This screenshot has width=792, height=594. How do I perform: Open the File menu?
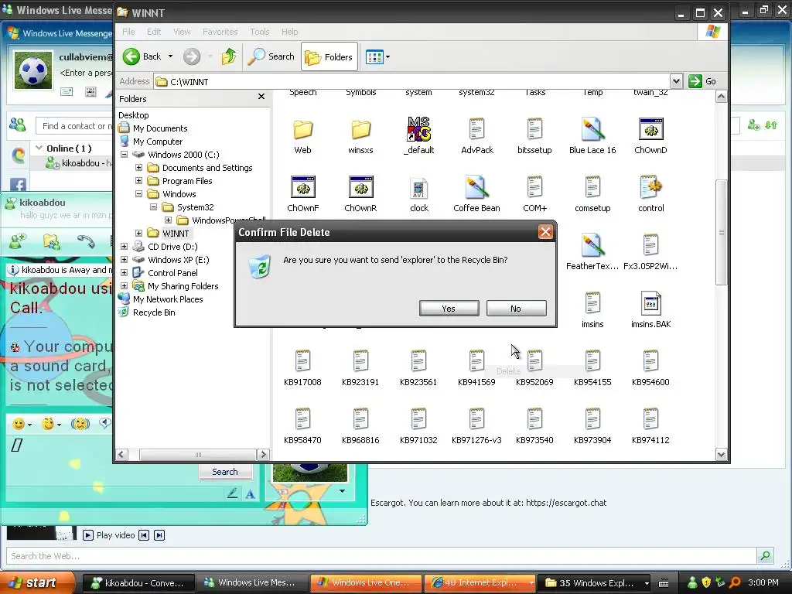click(x=129, y=32)
